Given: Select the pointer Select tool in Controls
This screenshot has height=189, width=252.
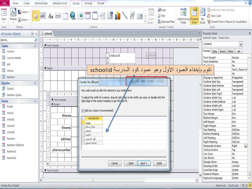Looking at the screenshot, I should pyautogui.click(x=36, y=16).
